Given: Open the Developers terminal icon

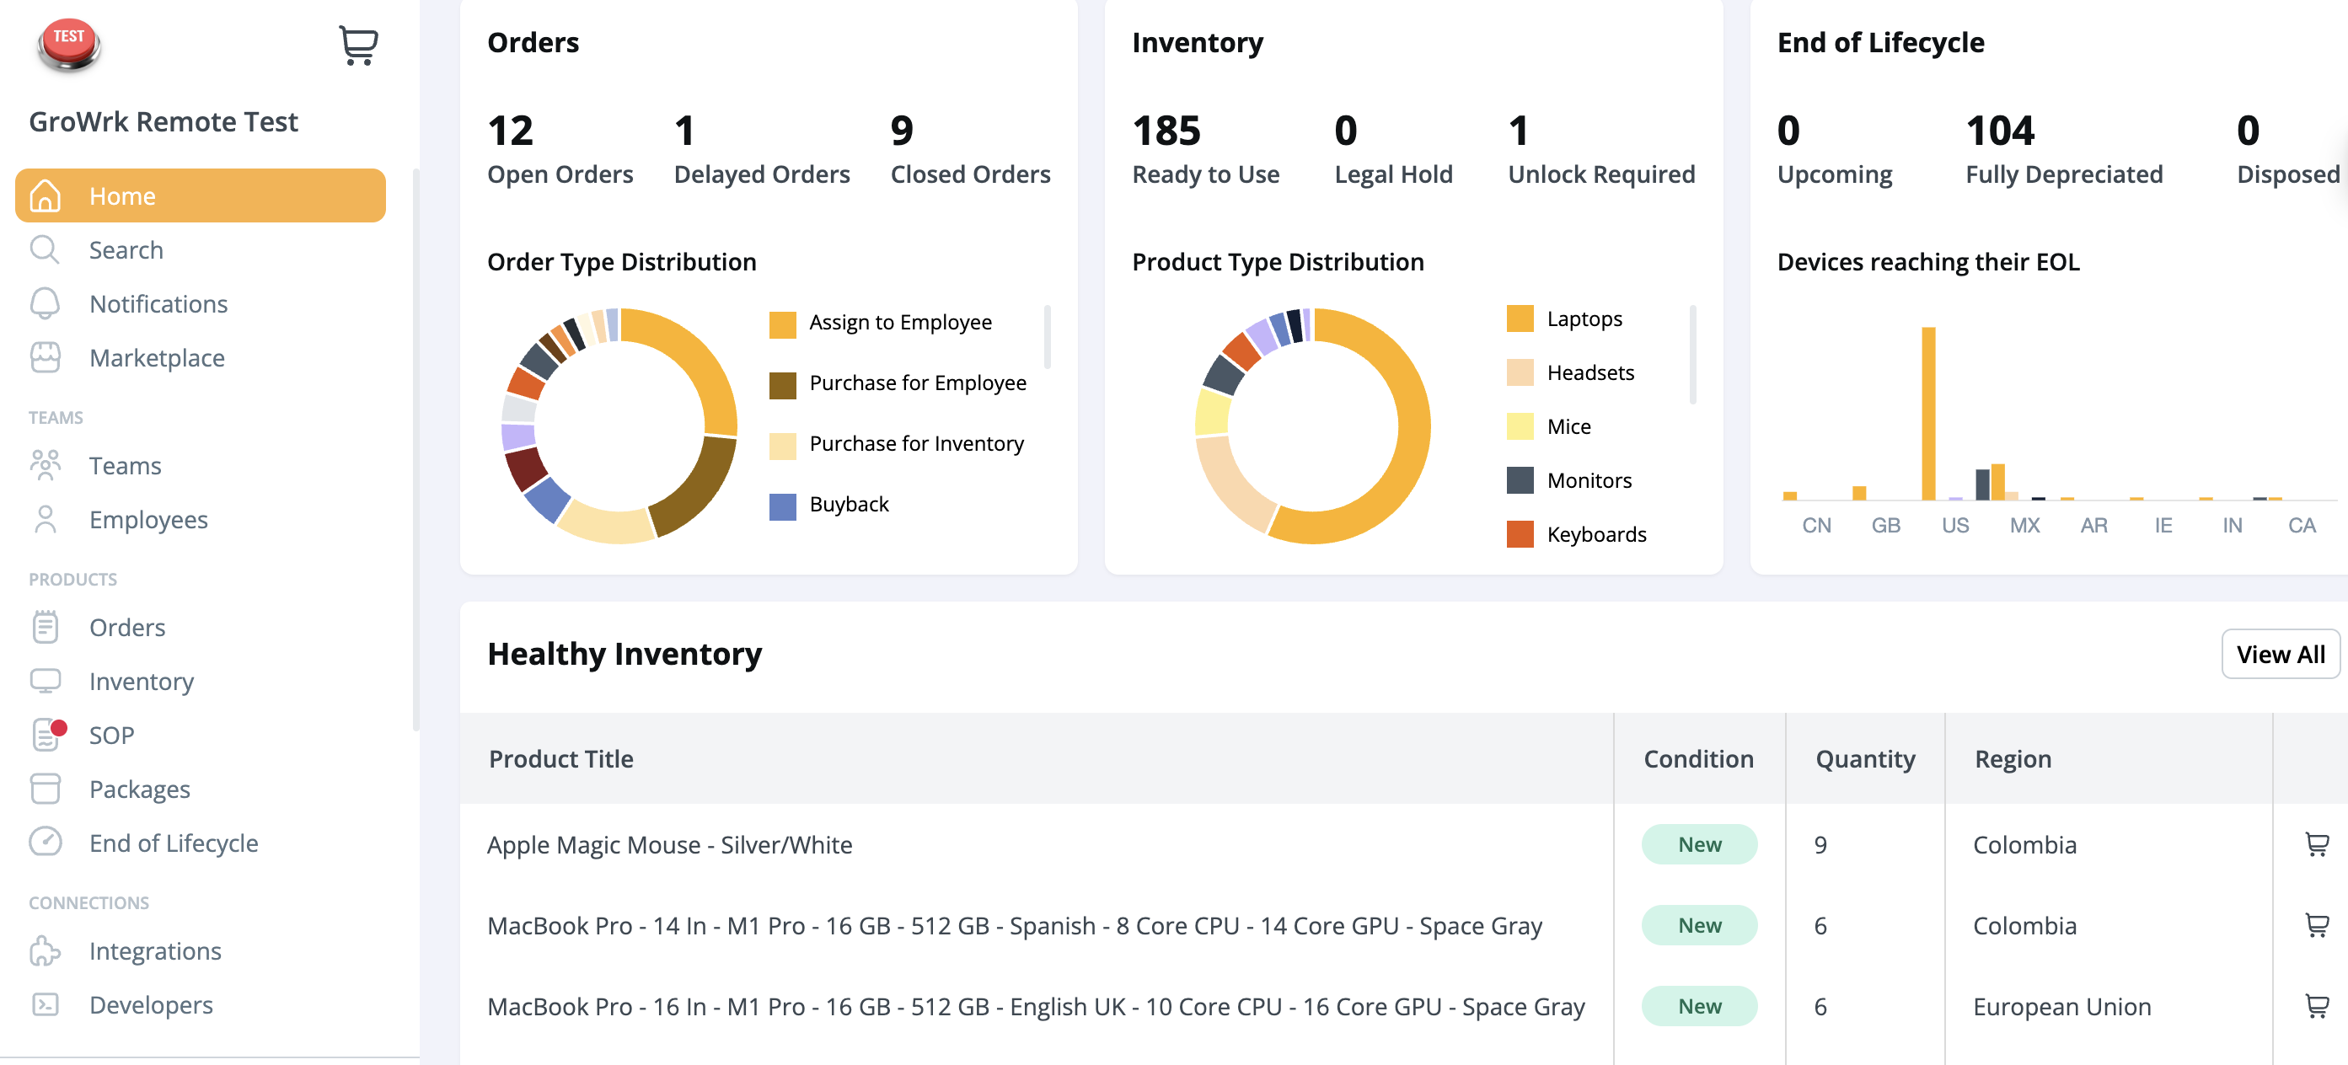Looking at the screenshot, I should 45,1004.
